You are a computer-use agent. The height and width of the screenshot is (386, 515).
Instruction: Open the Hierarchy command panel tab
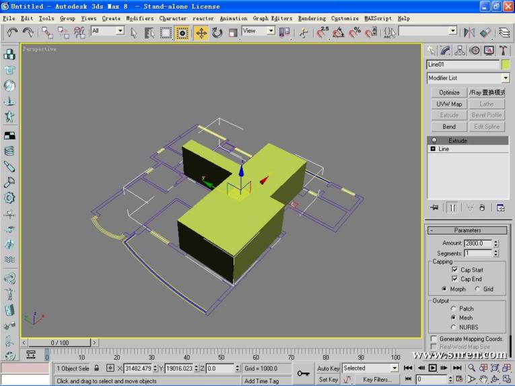[x=460, y=51]
